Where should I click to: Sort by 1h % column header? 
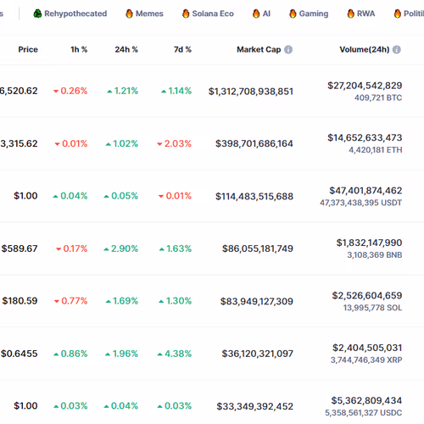tap(79, 49)
